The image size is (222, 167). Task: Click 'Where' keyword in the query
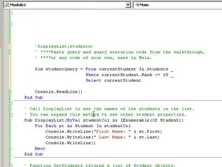92,75
